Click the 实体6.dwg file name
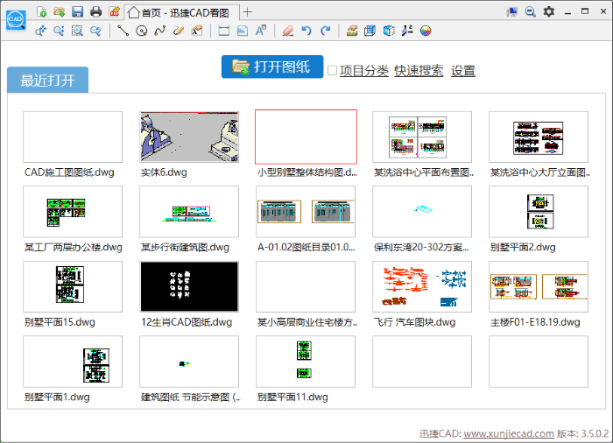 tap(164, 172)
